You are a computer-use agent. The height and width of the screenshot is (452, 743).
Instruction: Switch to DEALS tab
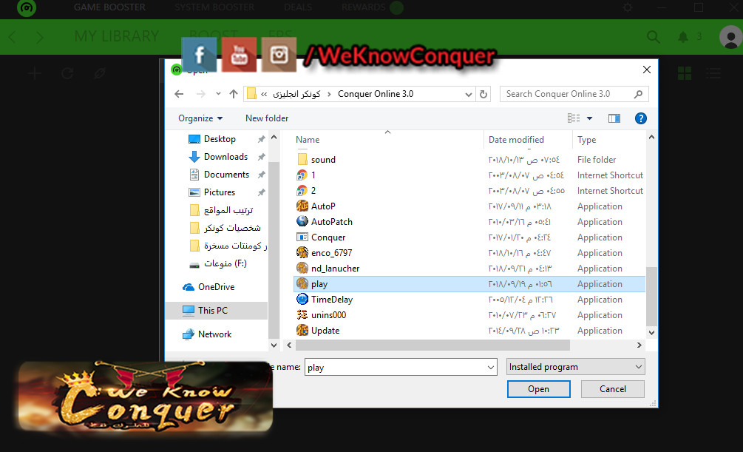click(x=298, y=7)
